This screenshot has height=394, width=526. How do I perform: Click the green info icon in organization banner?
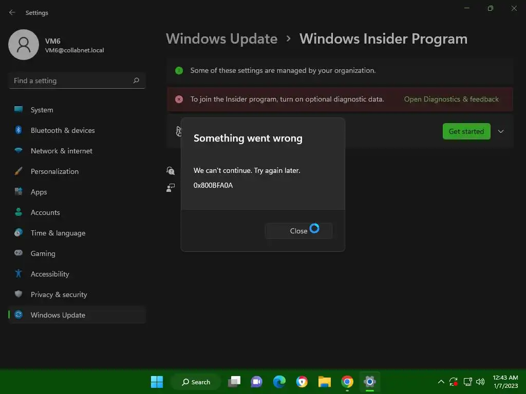[179, 70]
